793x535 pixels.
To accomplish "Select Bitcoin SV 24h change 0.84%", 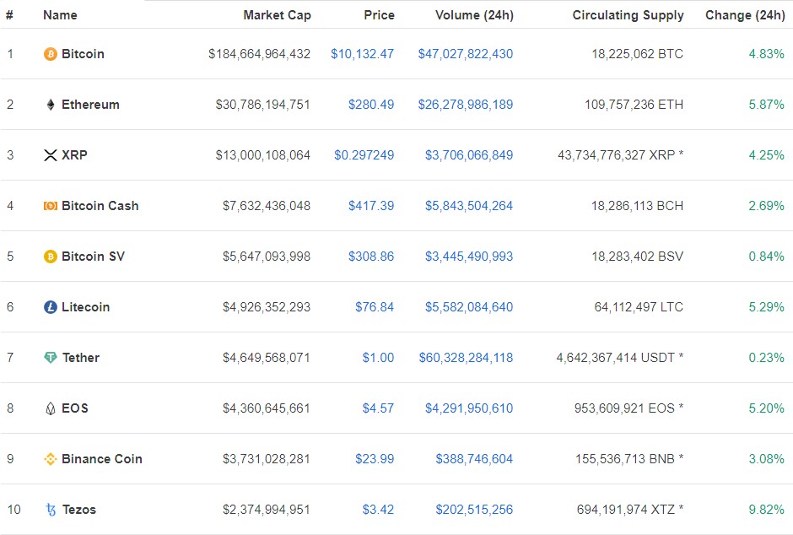I will pos(766,257).
